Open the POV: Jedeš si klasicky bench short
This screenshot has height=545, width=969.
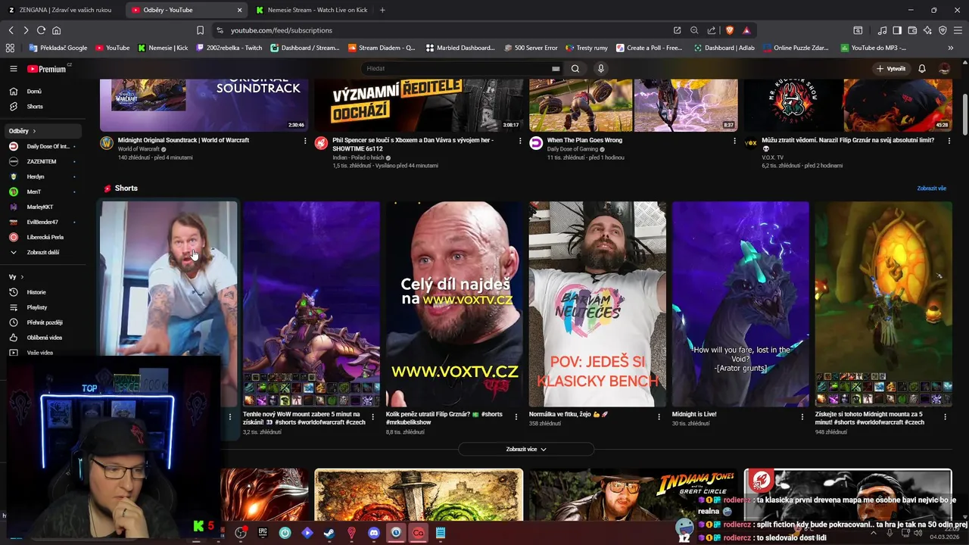click(x=597, y=304)
